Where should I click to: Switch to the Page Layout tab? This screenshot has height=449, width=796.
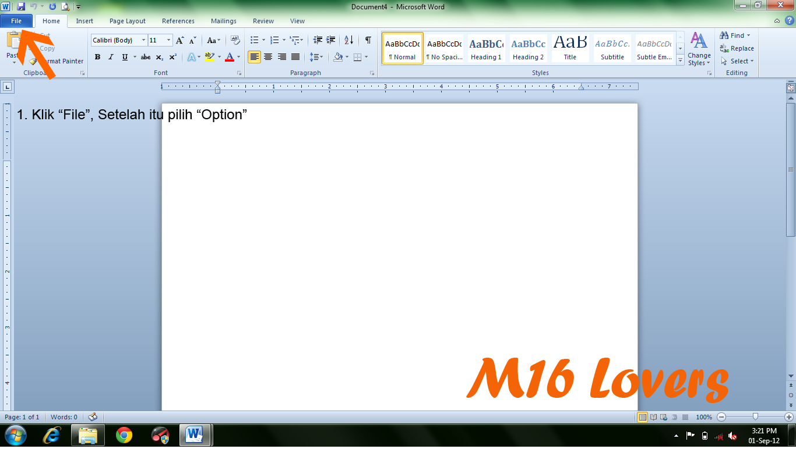(128, 21)
